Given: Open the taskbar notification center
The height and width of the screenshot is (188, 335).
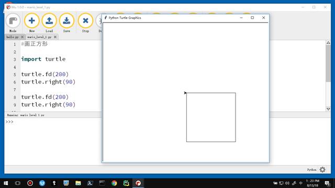Looking at the screenshot, I should (x=327, y=183).
